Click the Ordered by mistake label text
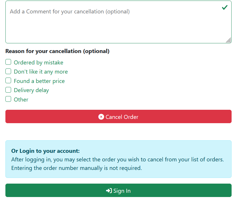Screen dimensions: 237x201 [38, 62]
